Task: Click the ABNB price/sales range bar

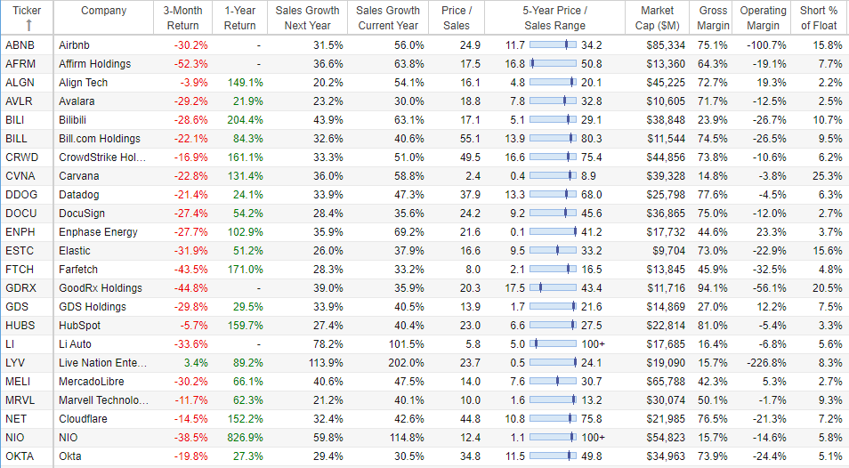Action: 553,44
